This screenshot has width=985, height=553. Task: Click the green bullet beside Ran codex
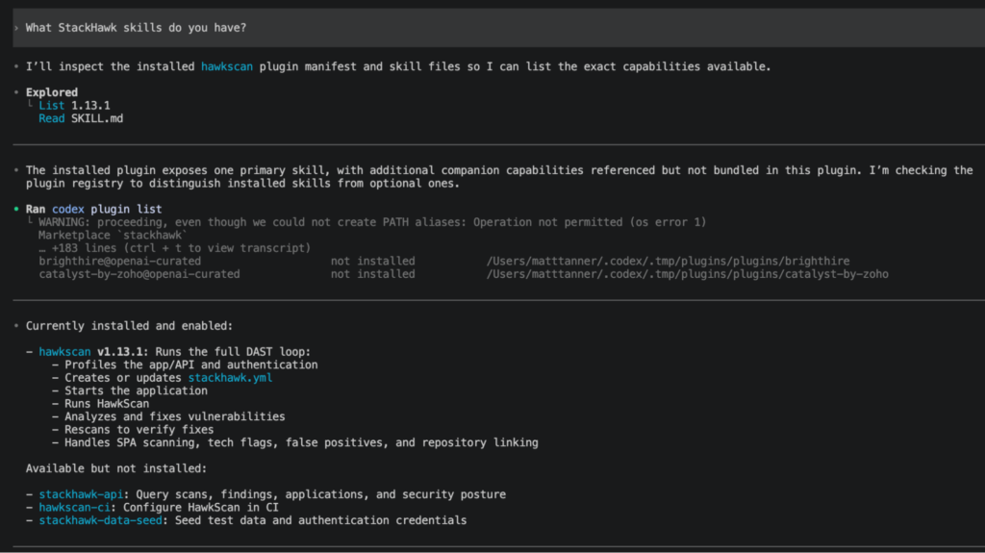(x=16, y=209)
